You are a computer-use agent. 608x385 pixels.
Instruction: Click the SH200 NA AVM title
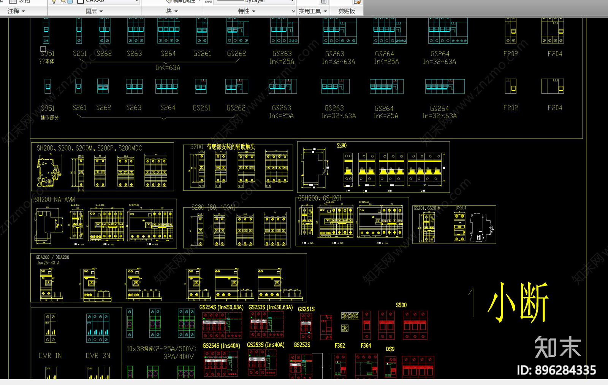click(x=55, y=199)
